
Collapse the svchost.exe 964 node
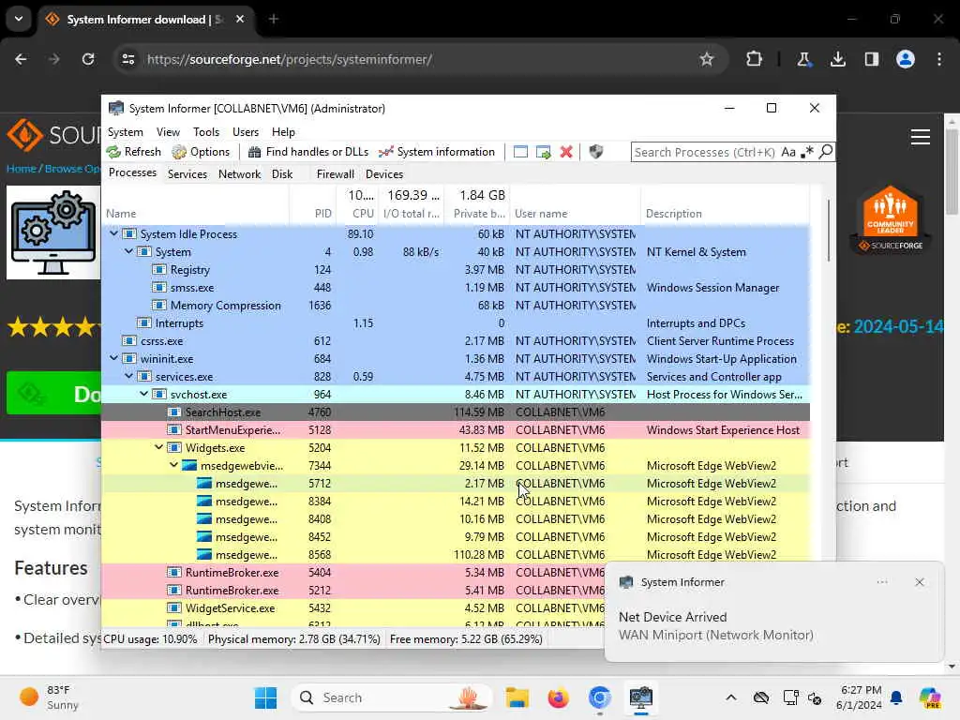(143, 394)
